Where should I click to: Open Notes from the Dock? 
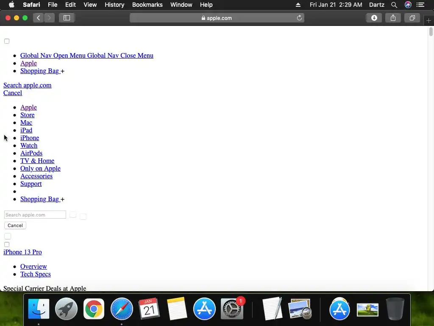(177, 309)
